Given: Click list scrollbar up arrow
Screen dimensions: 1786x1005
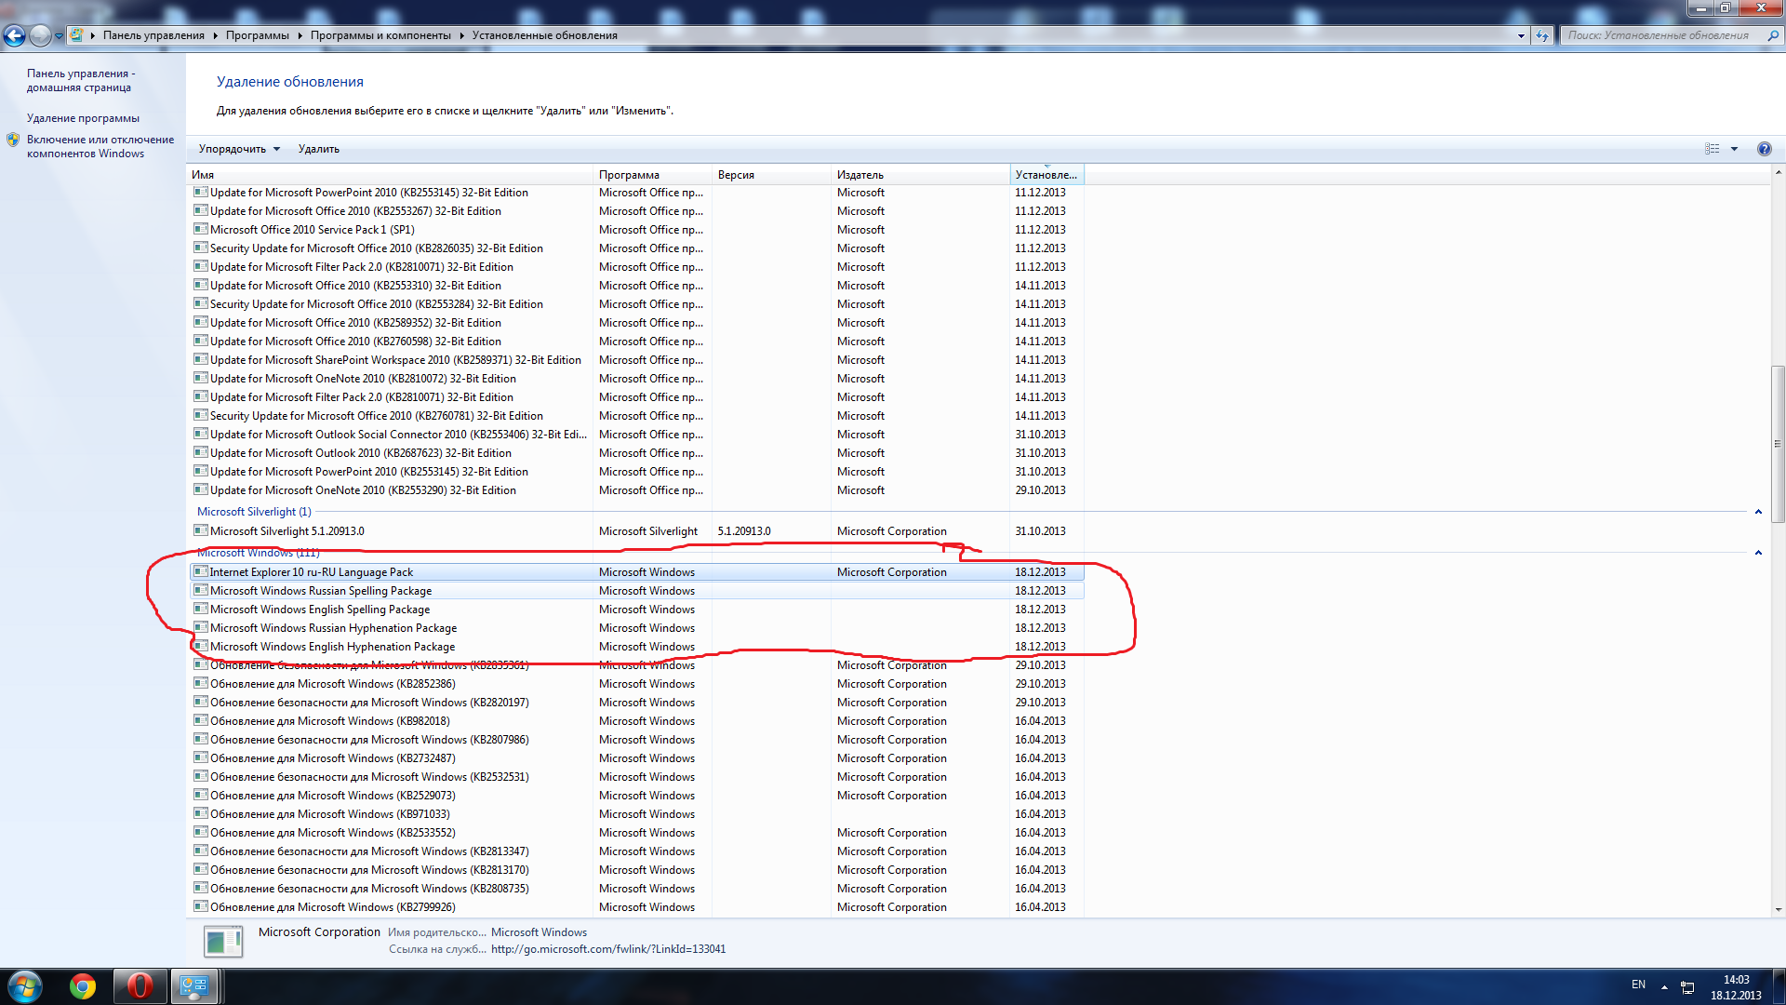Looking at the screenshot, I should [x=1778, y=173].
